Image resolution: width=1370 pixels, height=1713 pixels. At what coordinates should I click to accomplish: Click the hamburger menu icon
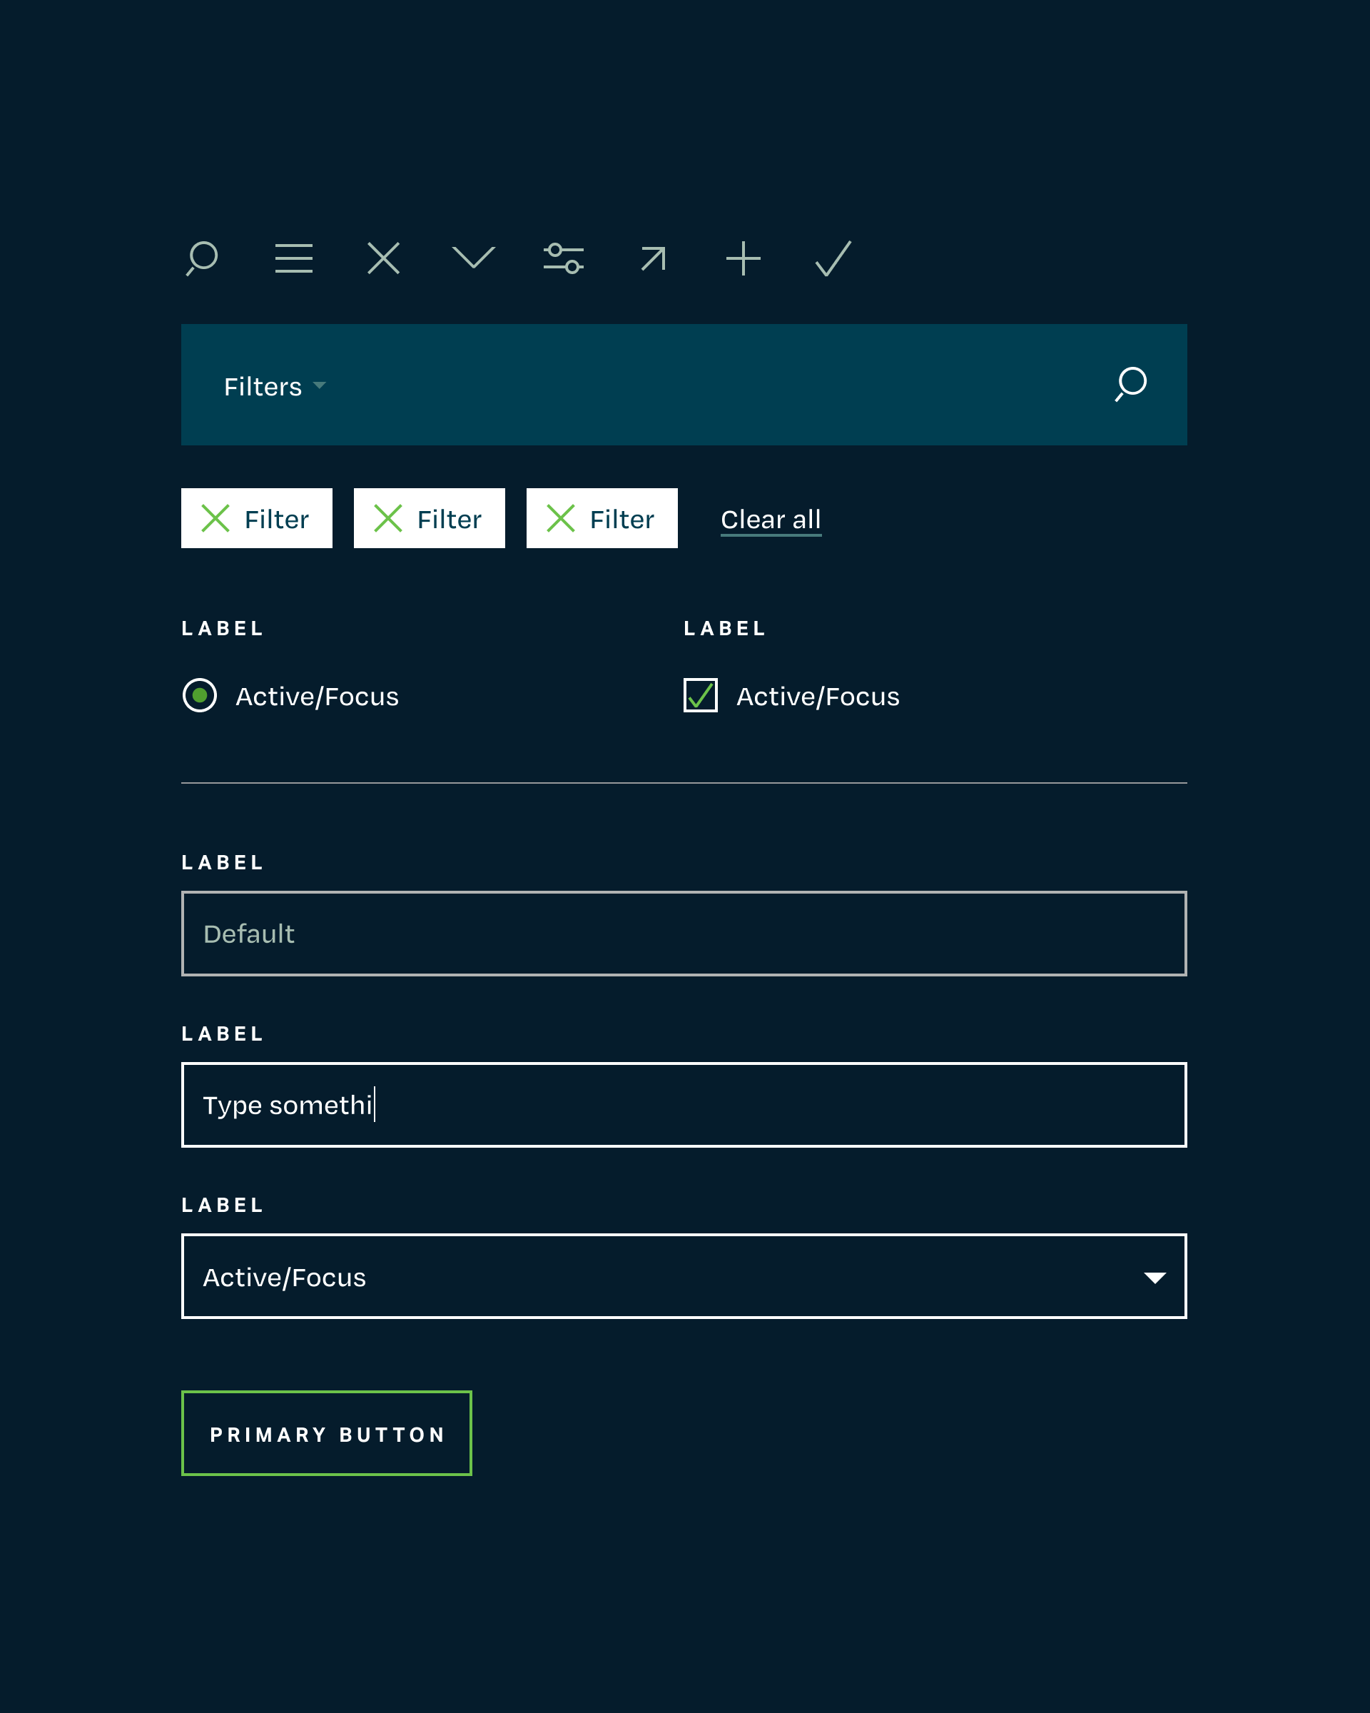click(293, 258)
